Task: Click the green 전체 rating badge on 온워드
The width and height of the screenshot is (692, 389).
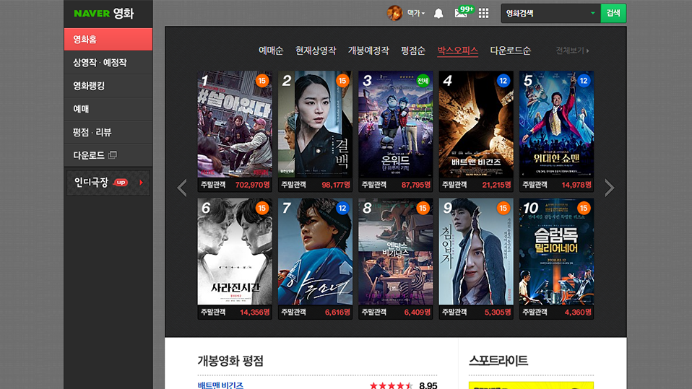Action: [x=423, y=81]
